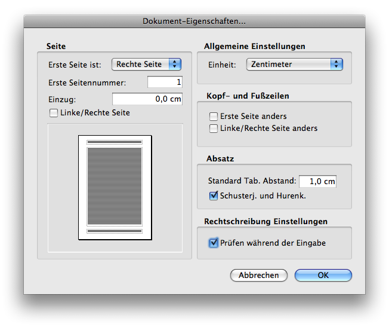Disable Schusterj. und Hurenk. checkbox
The height and width of the screenshot is (327, 389).
coord(214,195)
